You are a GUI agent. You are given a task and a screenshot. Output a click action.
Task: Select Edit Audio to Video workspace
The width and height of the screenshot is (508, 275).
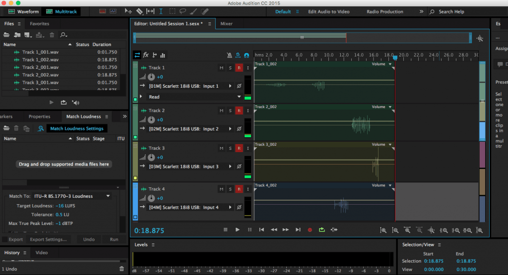click(x=328, y=12)
